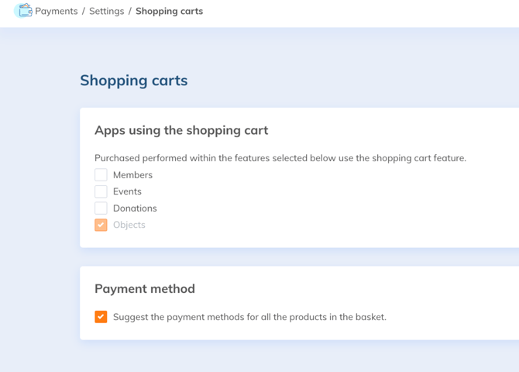Click the Members label text
This screenshot has height=372, width=519.
coord(132,175)
